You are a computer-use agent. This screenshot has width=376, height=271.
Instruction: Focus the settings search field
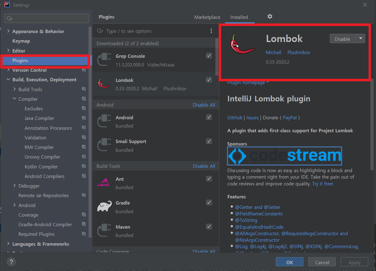[47, 19]
